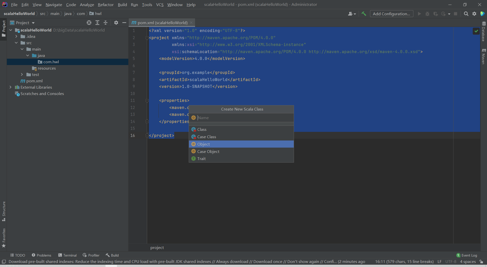Open the VCS menu
487x267 pixels.
click(160, 5)
